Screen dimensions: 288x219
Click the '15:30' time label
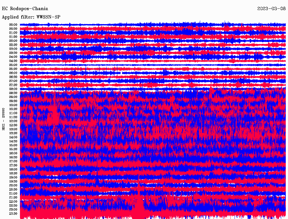pos(13,149)
